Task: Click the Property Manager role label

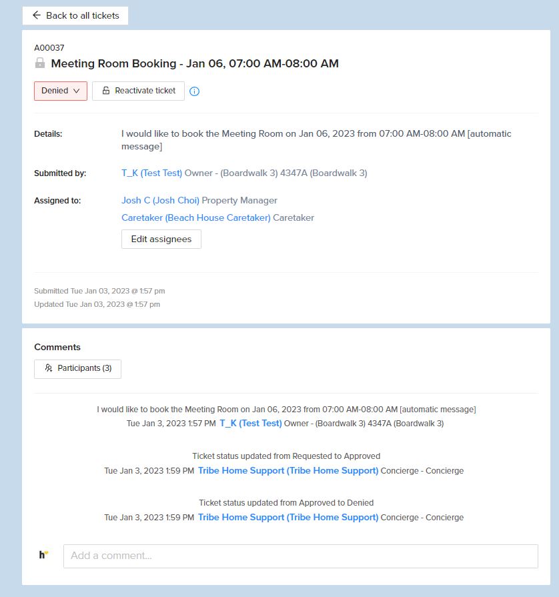Action: pyautogui.click(x=239, y=200)
